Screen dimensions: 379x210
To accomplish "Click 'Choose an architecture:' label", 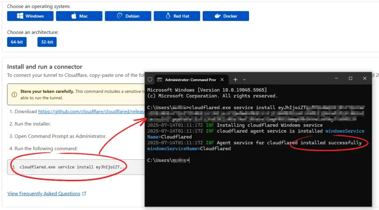I will (x=33, y=32).
